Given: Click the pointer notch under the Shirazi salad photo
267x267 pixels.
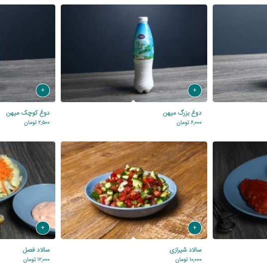Looking at the screenshot, I should click(x=133, y=238).
